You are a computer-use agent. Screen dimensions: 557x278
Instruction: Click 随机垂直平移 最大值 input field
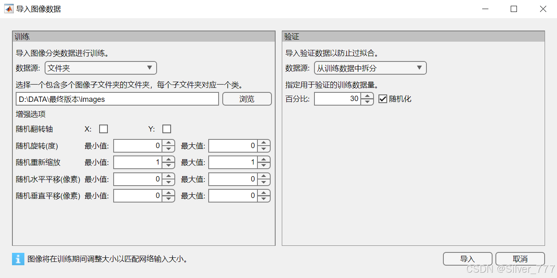233,196
